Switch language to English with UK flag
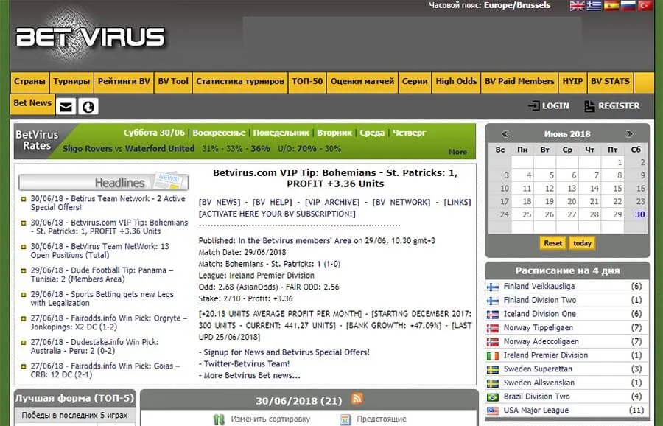The width and height of the screenshot is (663, 426). [x=577, y=5]
